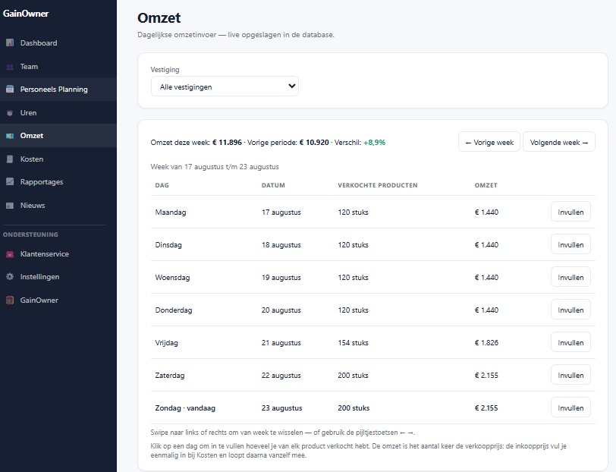Click Invullen for Zondag
The width and height of the screenshot is (616, 472).
[570, 407]
